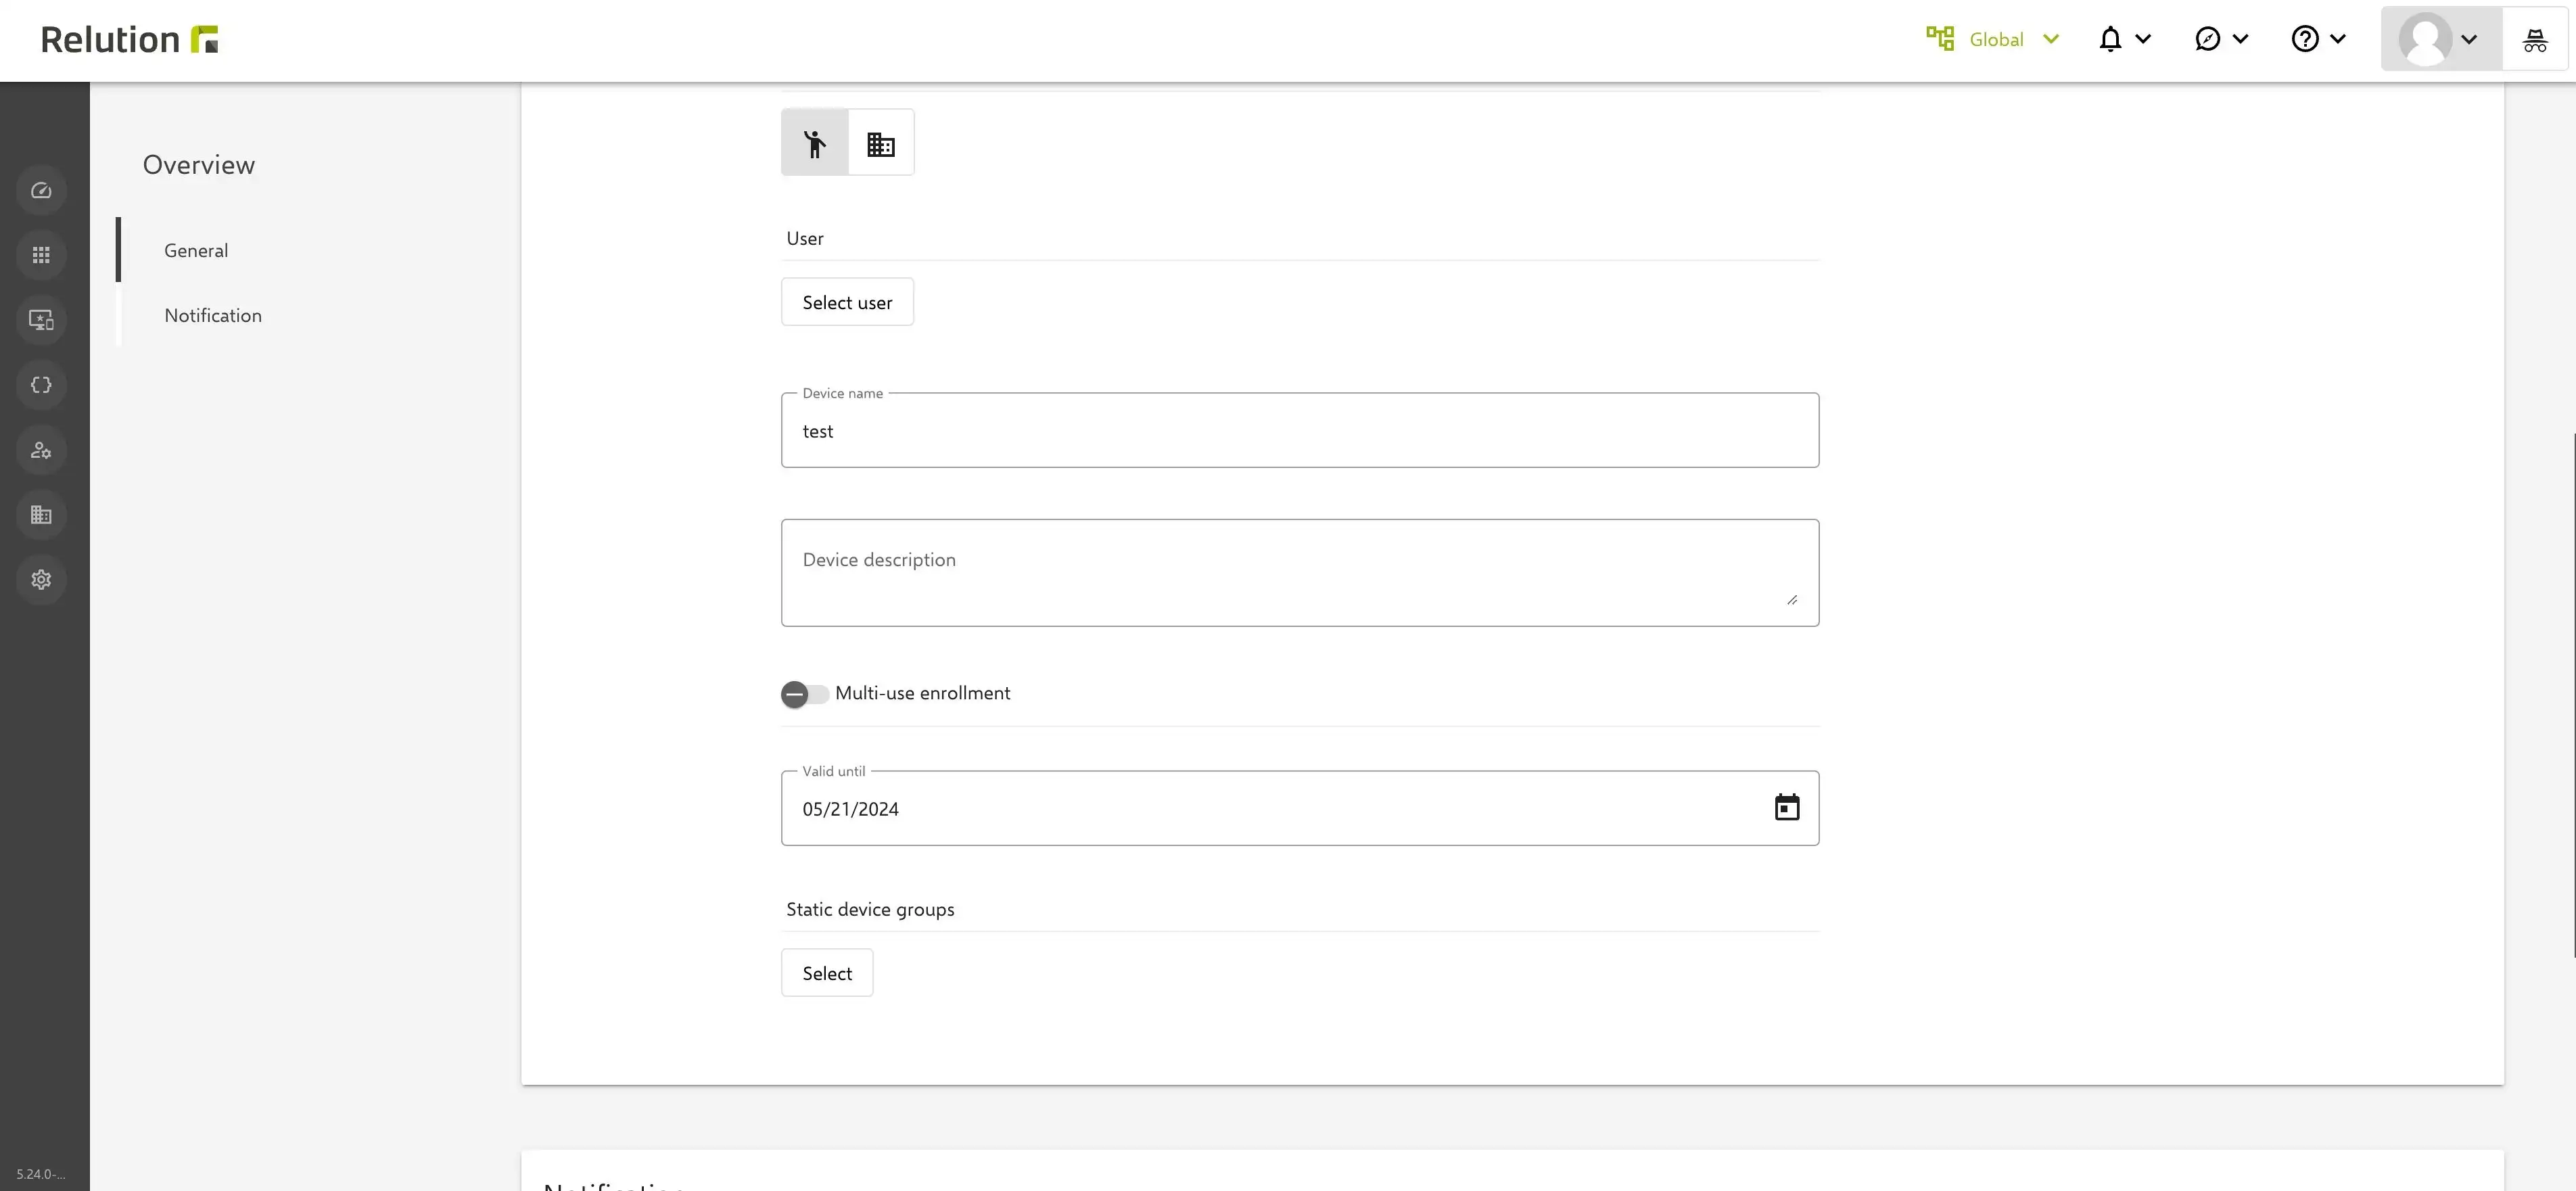The width and height of the screenshot is (2576, 1191).
Task: Open the Apps grid sidebar icon
Action: [x=41, y=255]
